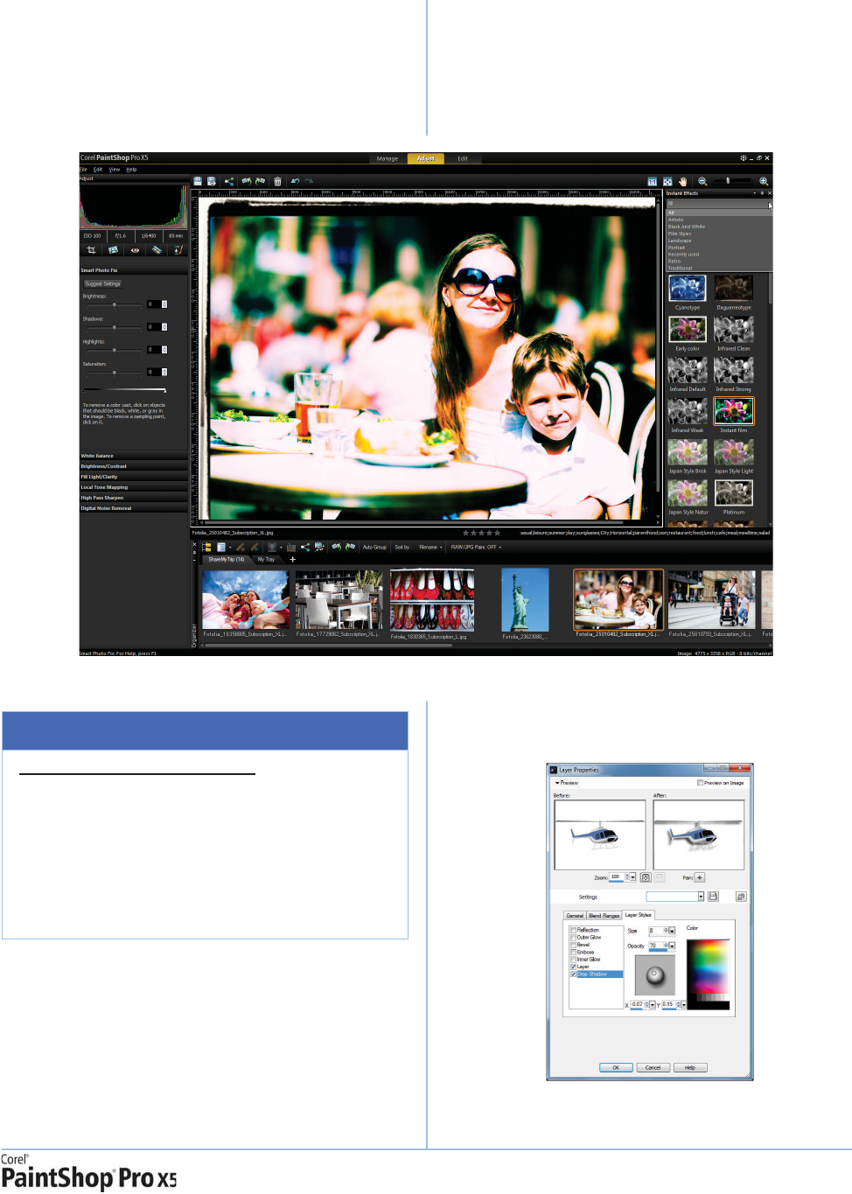Click the Pan button in Layer Properties

[700, 877]
